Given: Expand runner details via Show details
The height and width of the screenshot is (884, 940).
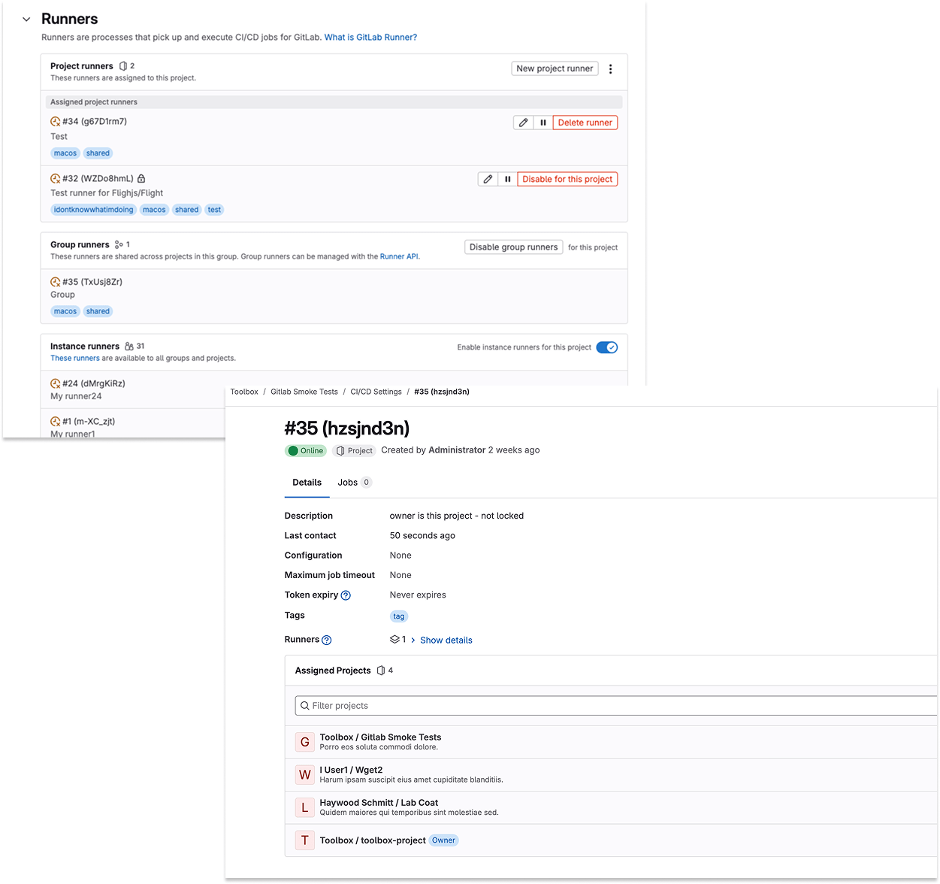Looking at the screenshot, I should click(x=446, y=640).
